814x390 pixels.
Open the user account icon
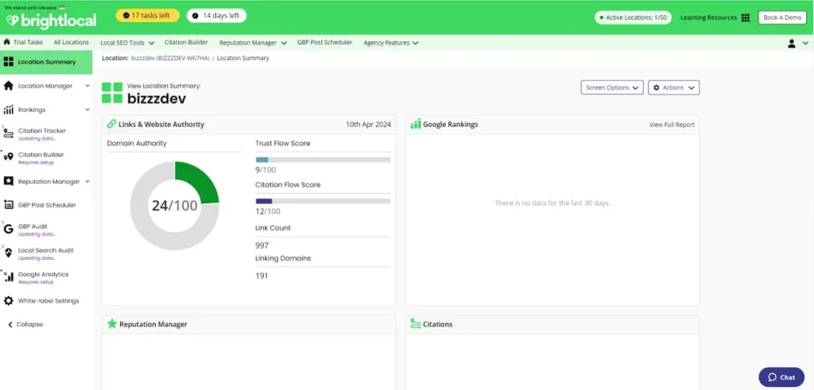point(792,44)
